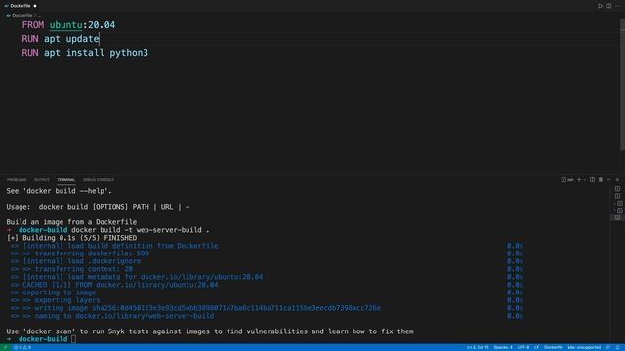Screen dimensions: 625x351
Task: Click the zsh terminal shell label icon
Action: click(x=567, y=180)
